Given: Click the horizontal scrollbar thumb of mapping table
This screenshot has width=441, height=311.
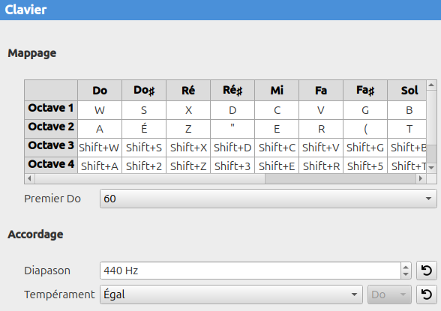Looking at the screenshot, I should pos(340,178).
